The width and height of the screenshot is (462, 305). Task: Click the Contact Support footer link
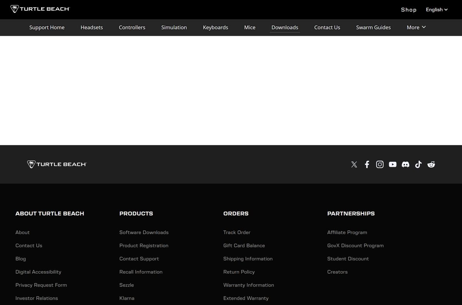[x=139, y=259]
